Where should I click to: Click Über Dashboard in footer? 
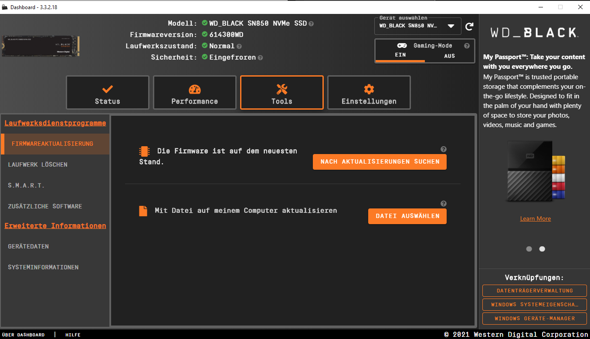pyautogui.click(x=24, y=335)
